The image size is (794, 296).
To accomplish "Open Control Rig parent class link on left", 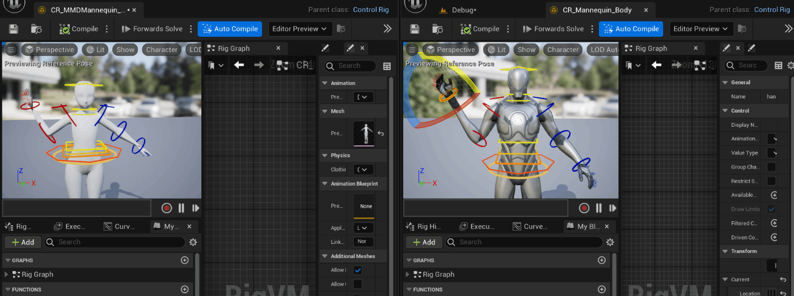I will (372, 10).
